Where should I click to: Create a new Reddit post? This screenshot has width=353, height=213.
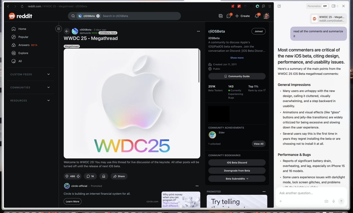point(242,16)
